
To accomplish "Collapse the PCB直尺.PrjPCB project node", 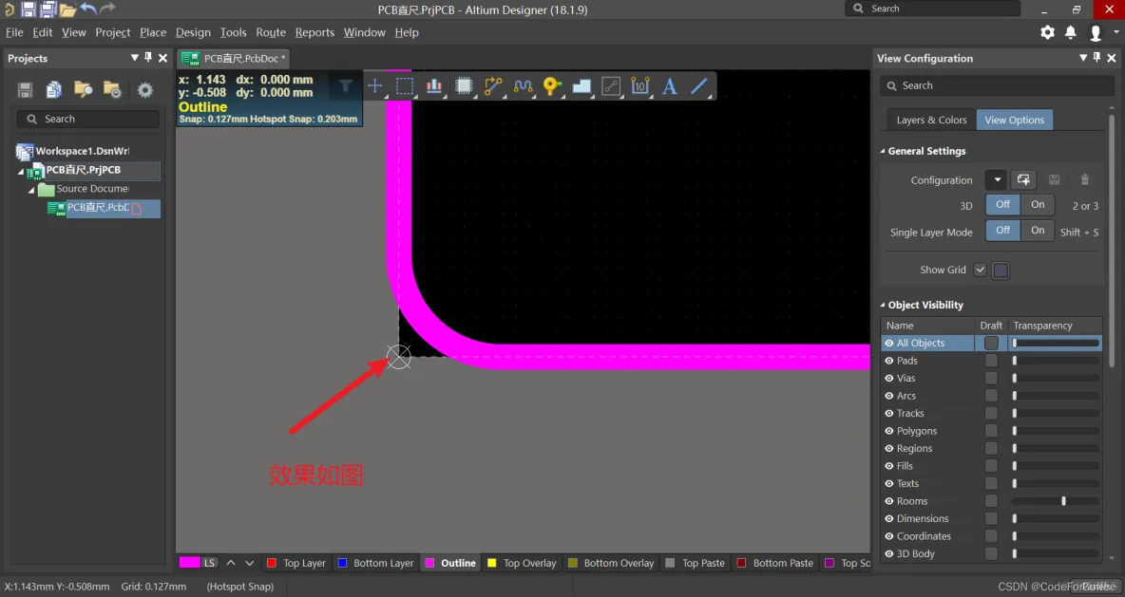I will point(21,171).
